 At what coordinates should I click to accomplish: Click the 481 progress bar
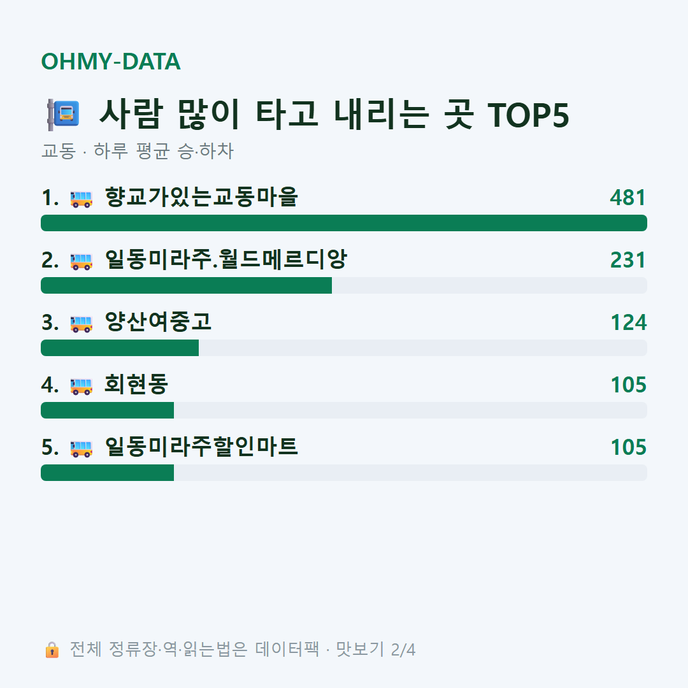(x=344, y=223)
